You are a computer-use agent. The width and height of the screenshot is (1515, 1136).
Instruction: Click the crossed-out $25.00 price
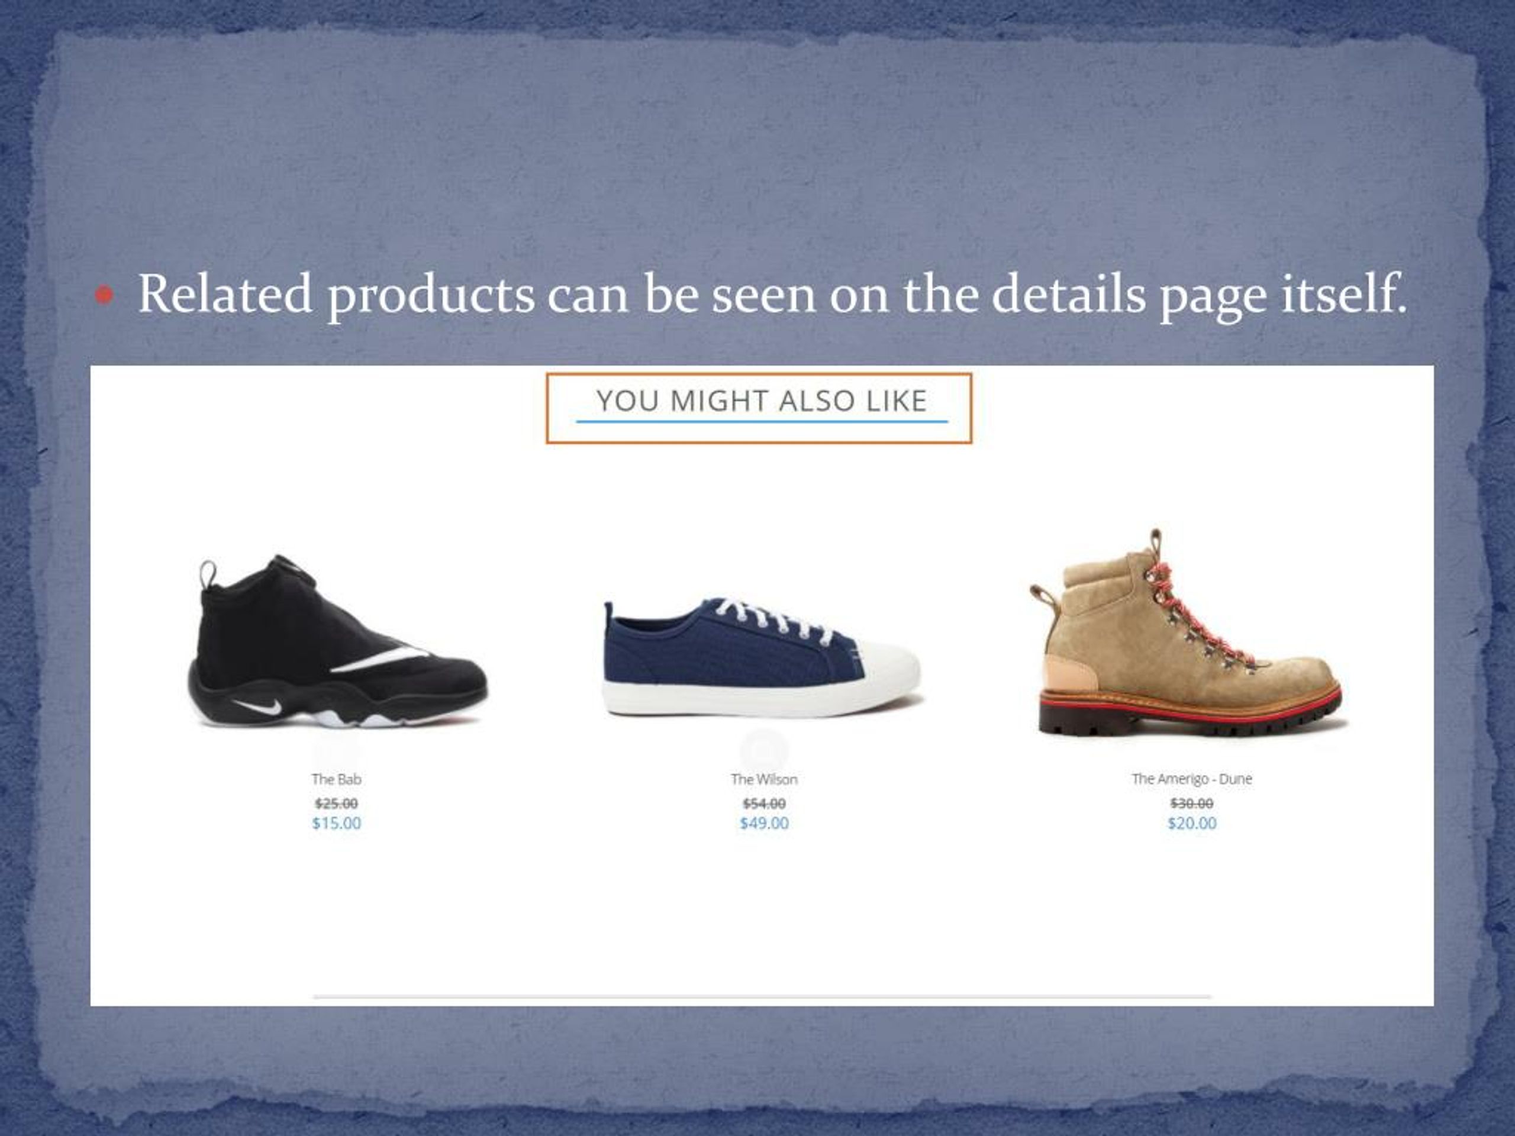(336, 803)
